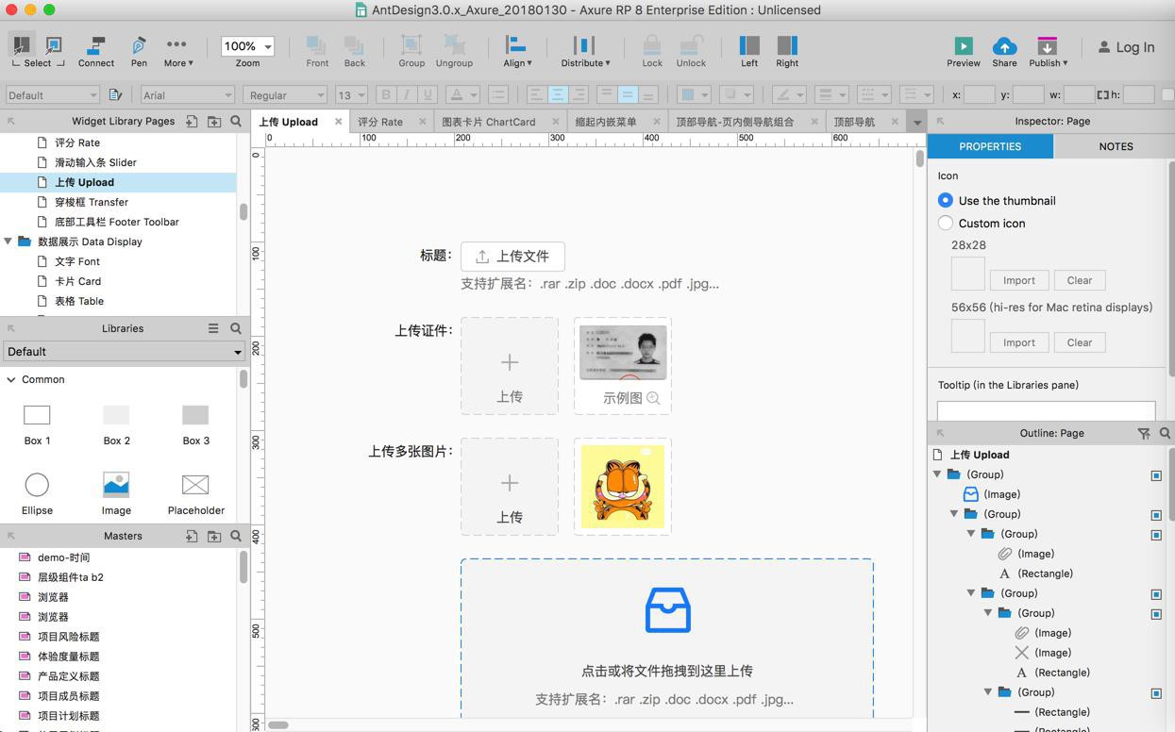
Task: Click Clear for the 56x56 icon
Action: click(x=1079, y=342)
